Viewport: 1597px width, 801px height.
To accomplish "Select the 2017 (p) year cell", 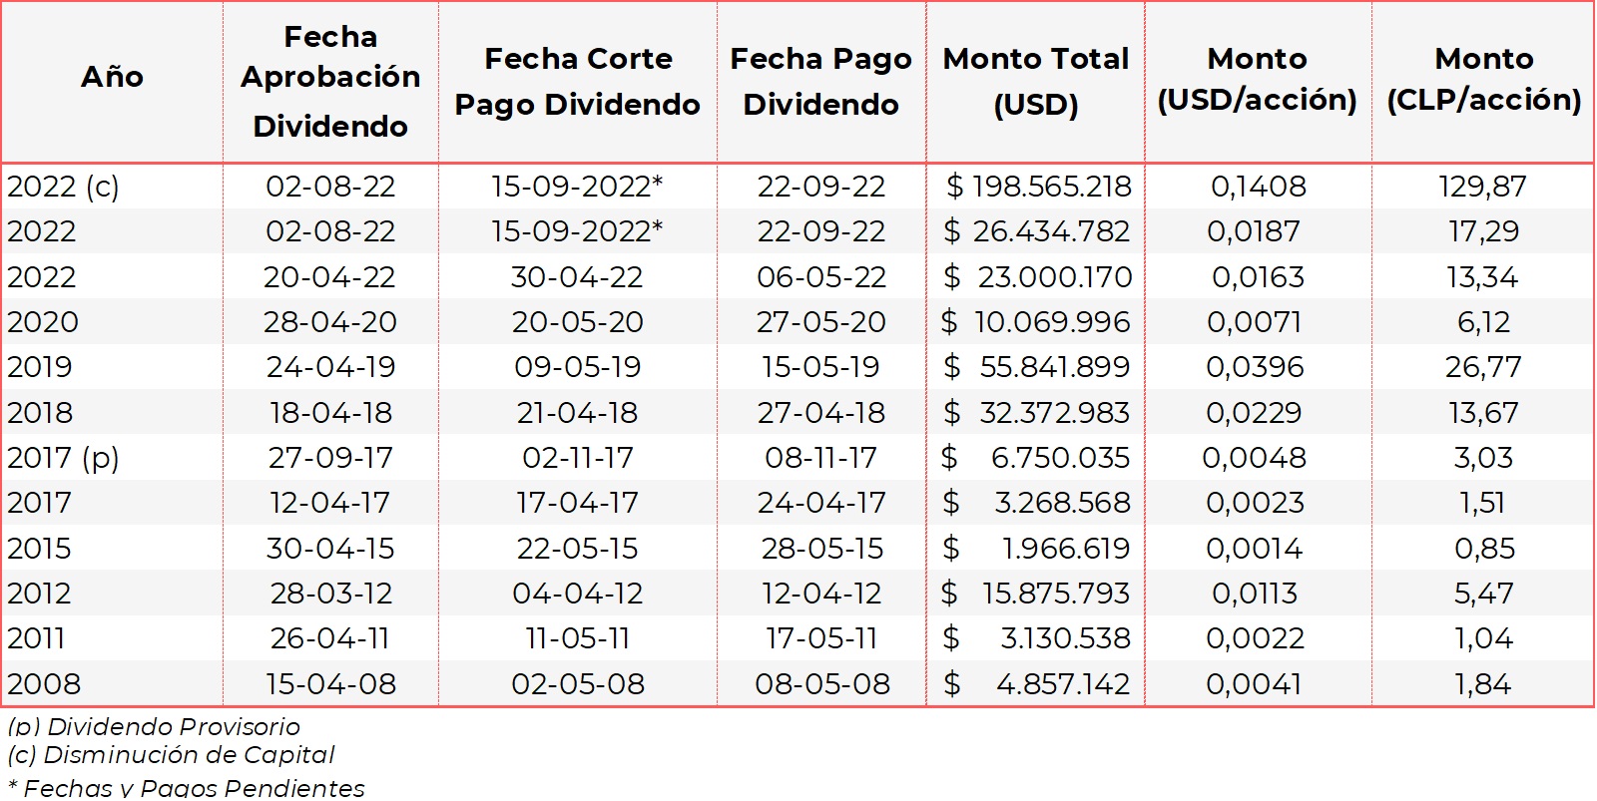I will (x=63, y=458).
